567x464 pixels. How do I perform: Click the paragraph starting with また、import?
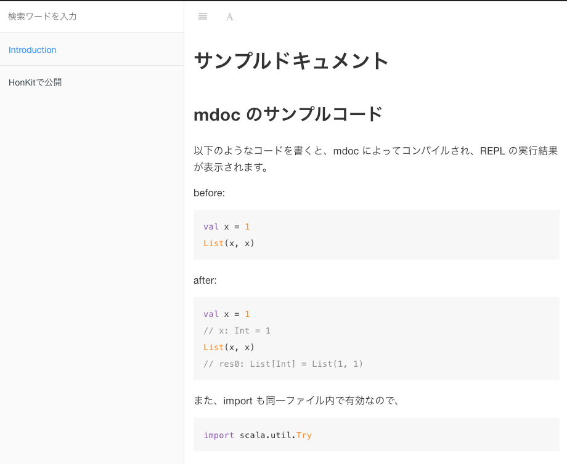pos(297,401)
